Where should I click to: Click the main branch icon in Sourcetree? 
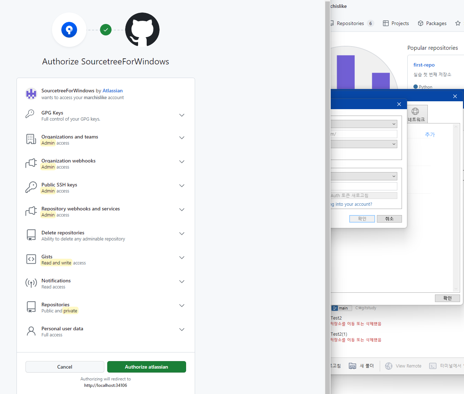pyautogui.click(x=335, y=308)
